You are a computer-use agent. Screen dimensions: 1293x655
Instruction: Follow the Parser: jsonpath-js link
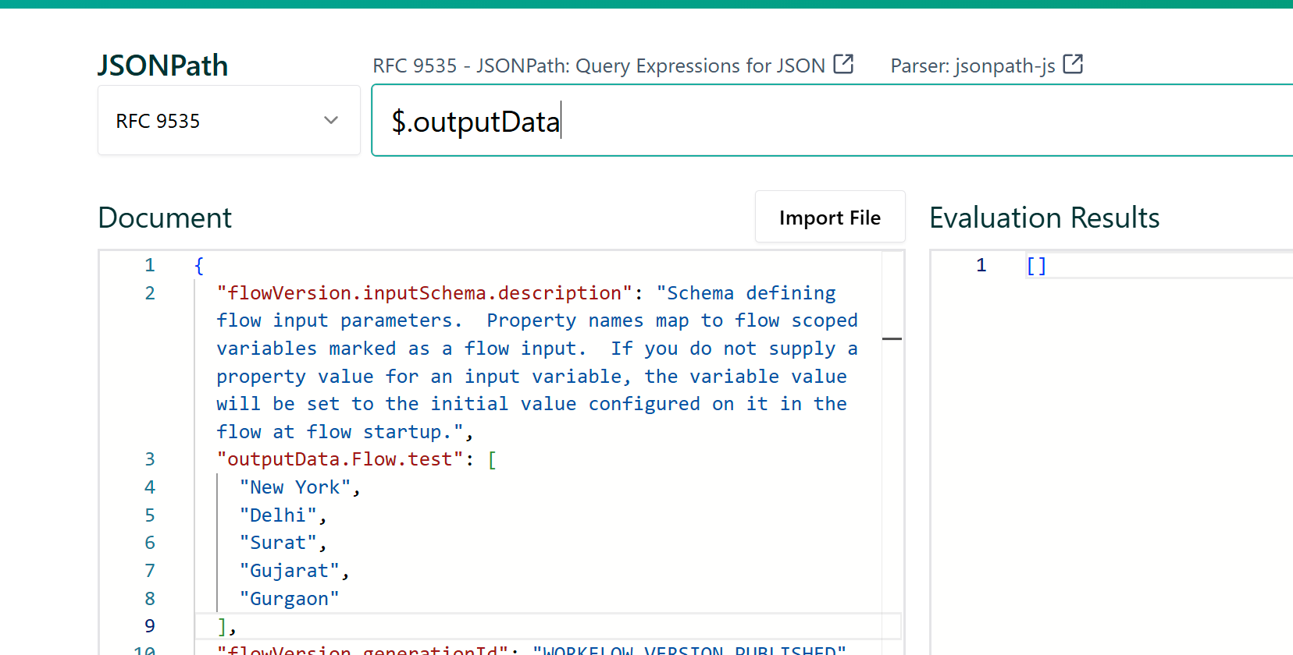pos(972,65)
